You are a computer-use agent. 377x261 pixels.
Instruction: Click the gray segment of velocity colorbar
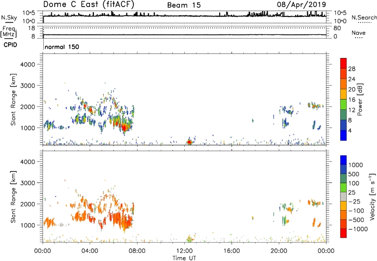tap(344, 197)
